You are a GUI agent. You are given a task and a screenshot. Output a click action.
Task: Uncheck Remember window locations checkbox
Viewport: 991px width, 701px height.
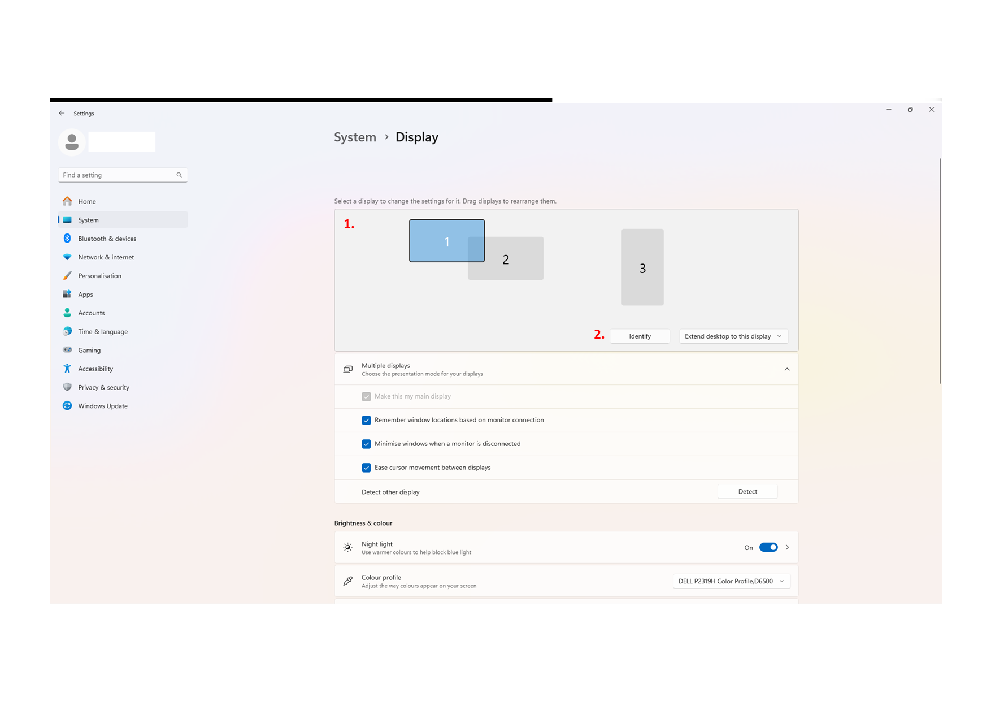pyautogui.click(x=366, y=420)
